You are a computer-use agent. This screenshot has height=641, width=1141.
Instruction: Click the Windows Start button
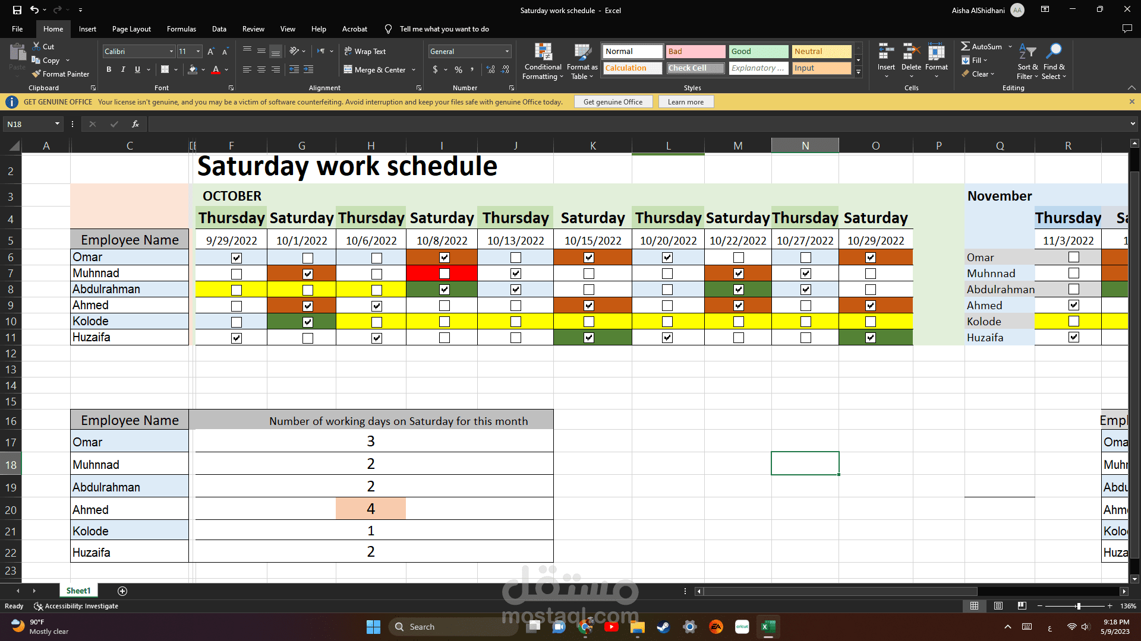point(373,627)
